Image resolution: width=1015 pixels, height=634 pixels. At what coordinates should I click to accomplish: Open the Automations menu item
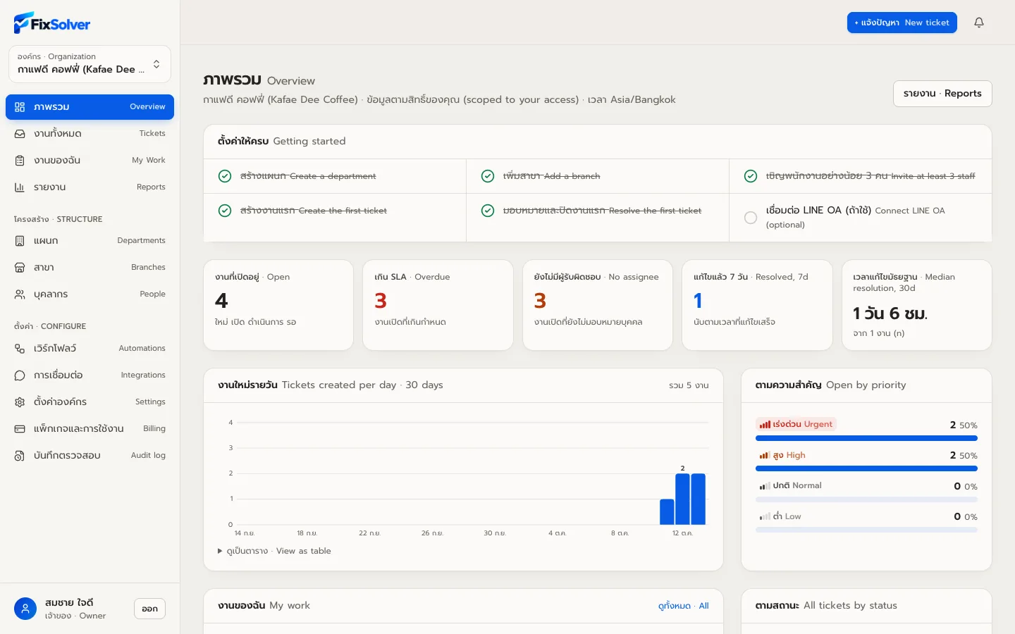(90, 349)
